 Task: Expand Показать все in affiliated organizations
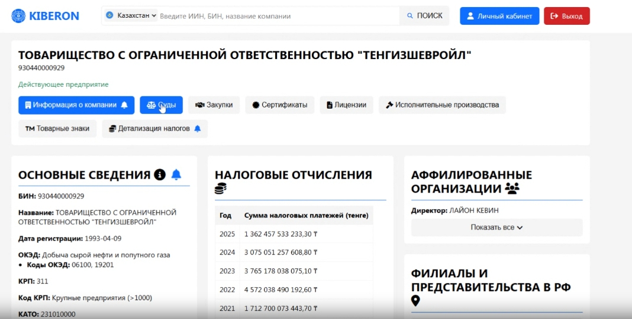click(x=496, y=227)
